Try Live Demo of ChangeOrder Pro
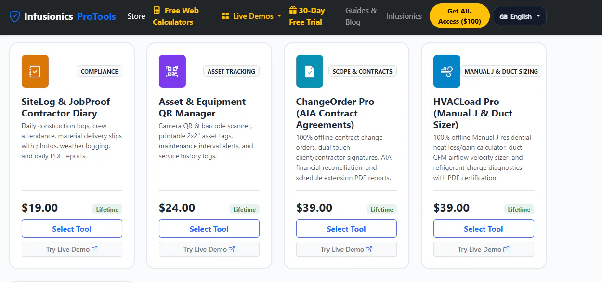This screenshot has height=283, width=602. tap(346, 249)
